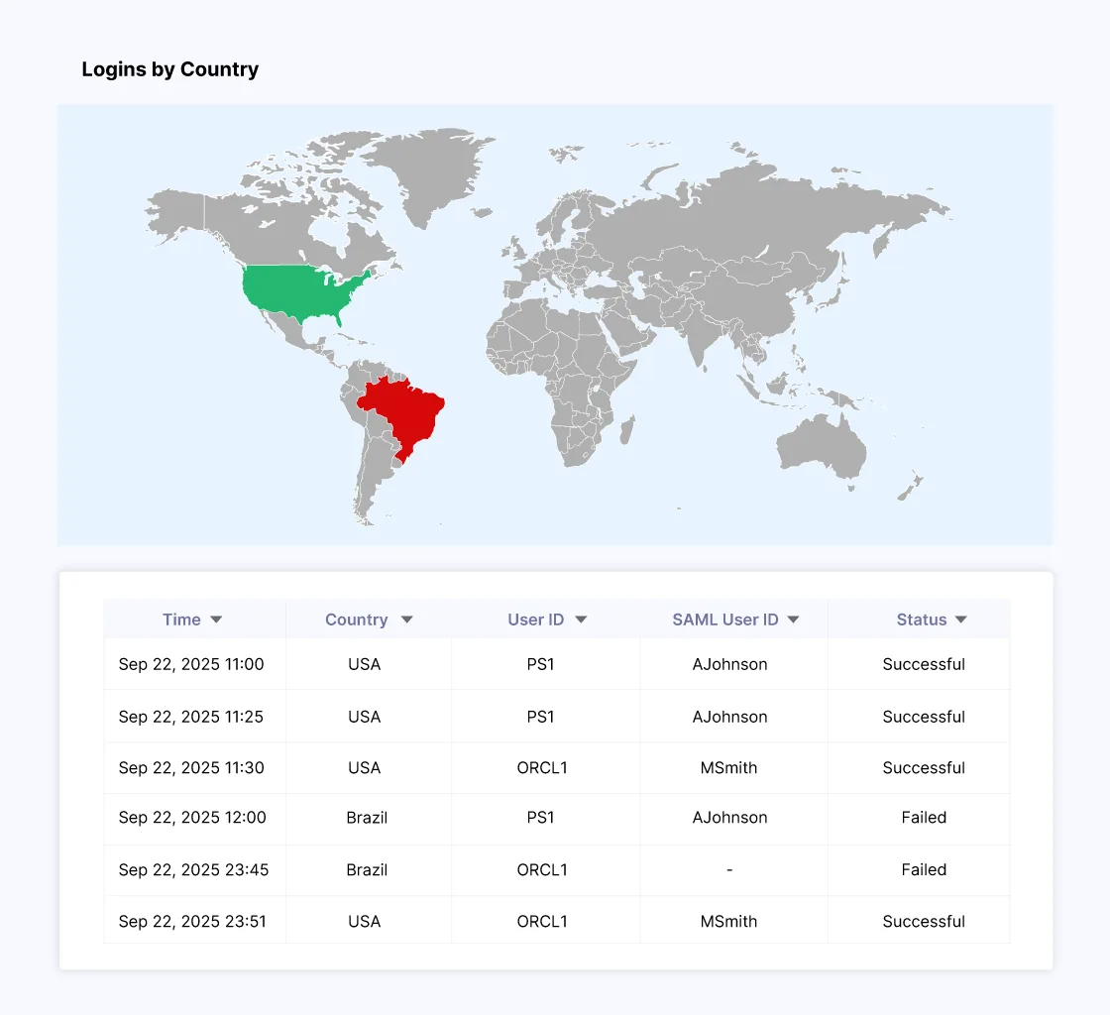The width and height of the screenshot is (1110, 1015).
Task: Click the Country column header label
Action: (356, 620)
